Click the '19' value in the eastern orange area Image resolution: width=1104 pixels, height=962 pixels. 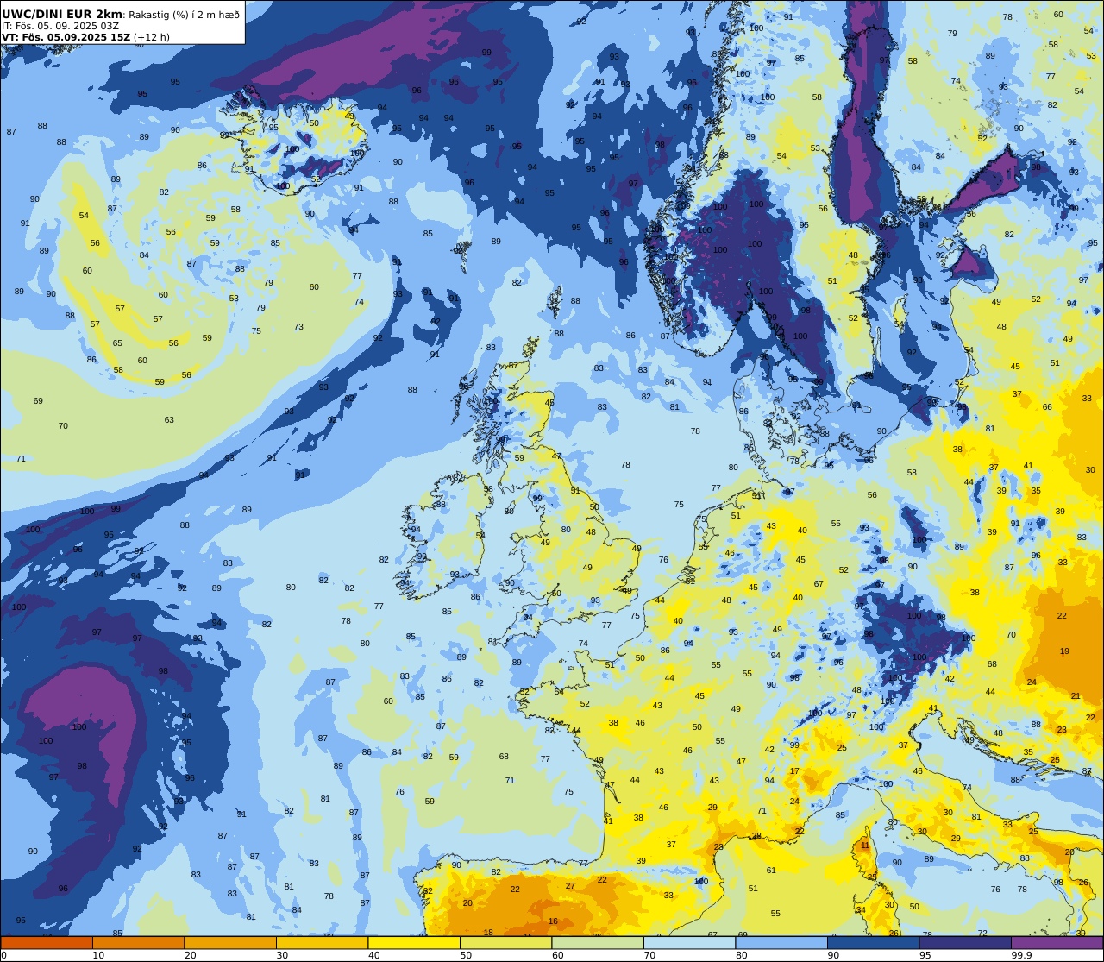(x=1064, y=651)
